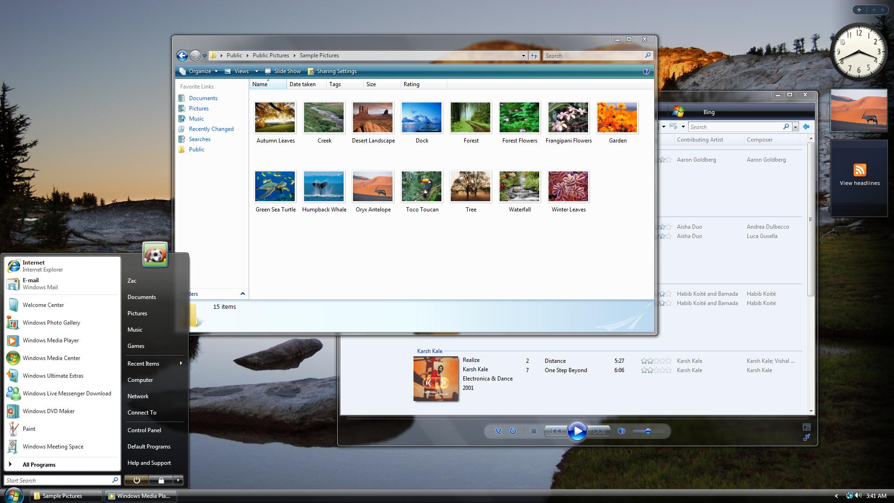The width and height of the screenshot is (894, 503).
Task: Enable shuffle in Windows Media Player
Action: pyautogui.click(x=498, y=431)
